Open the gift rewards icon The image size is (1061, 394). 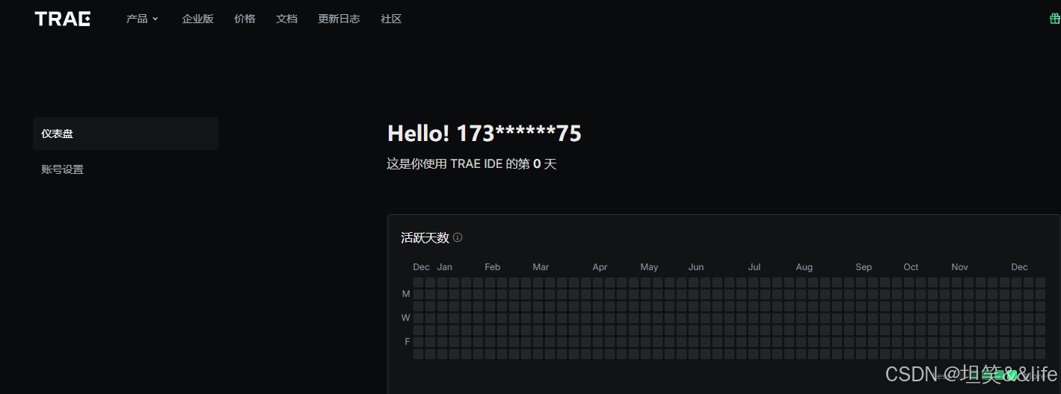click(x=1055, y=19)
